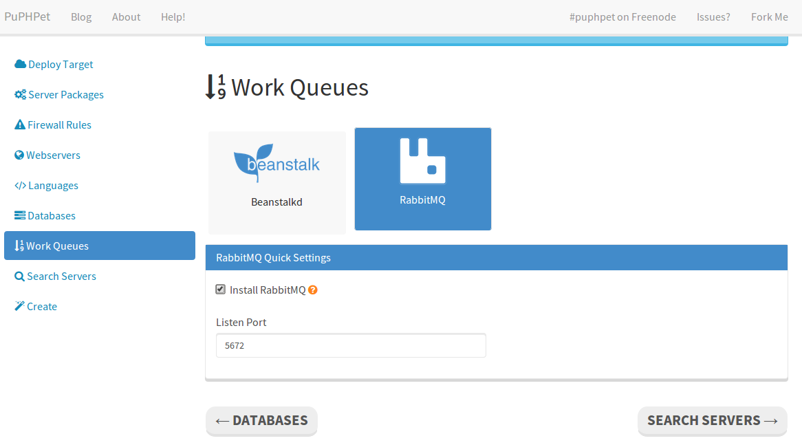
Task: Click the Databases stack icon
Action: pos(20,215)
